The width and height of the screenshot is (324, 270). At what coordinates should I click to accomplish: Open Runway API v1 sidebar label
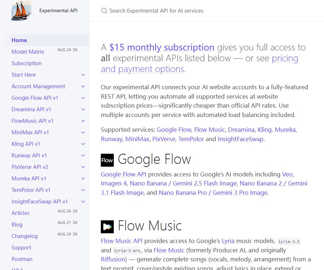coord(29,156)
